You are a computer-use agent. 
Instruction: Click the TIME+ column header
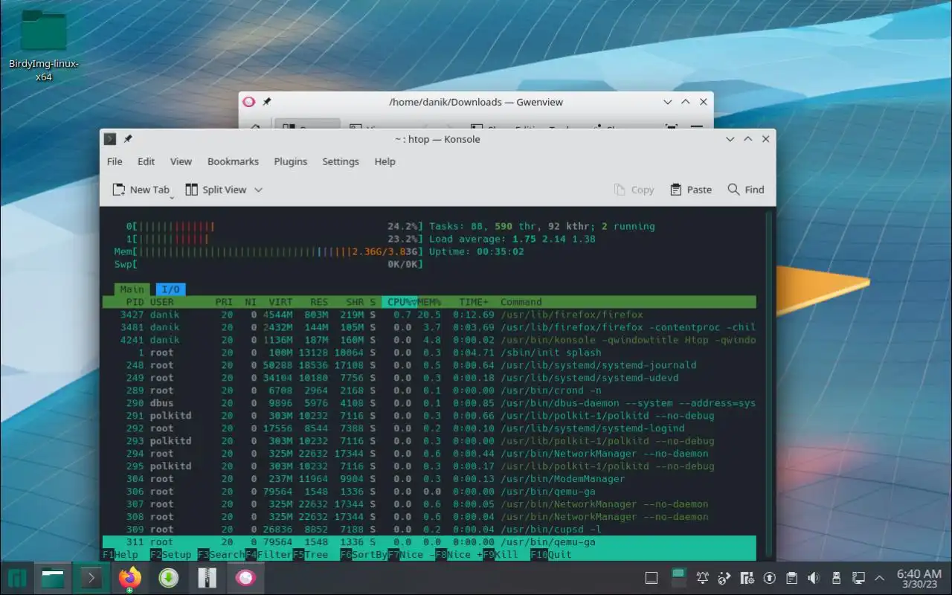[x=474, y=302]
